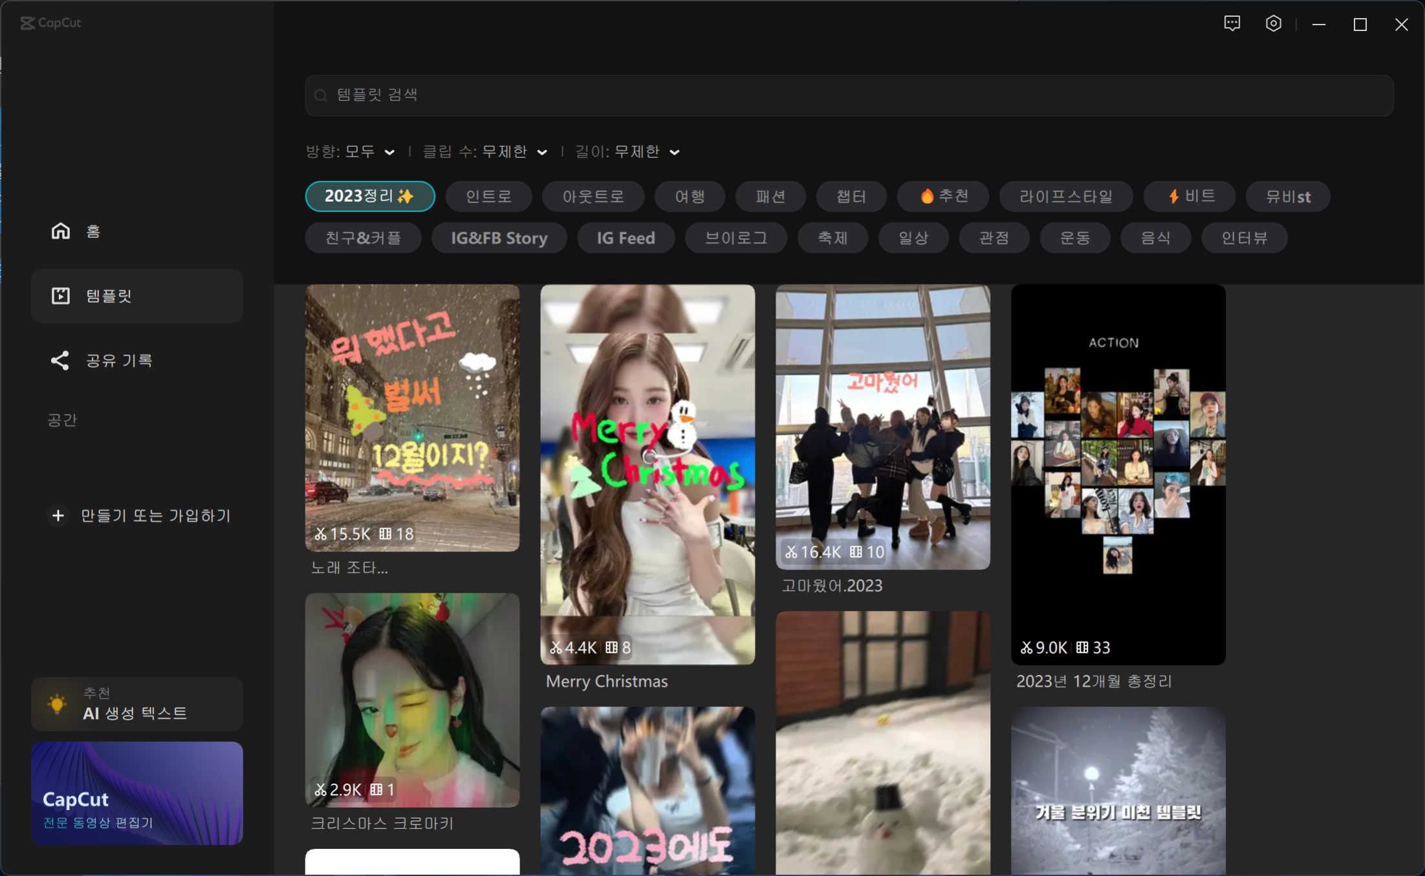
Task: Click the share history icon
Action: point(60,360)
